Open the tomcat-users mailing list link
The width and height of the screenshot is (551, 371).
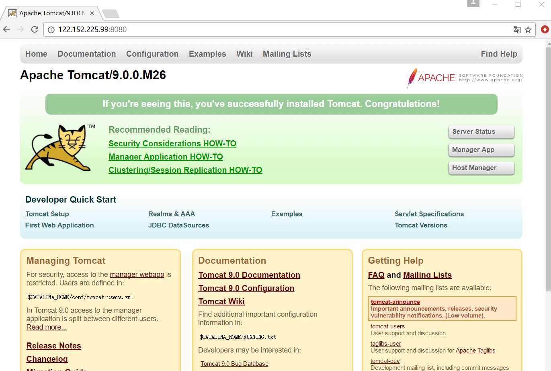387,326
